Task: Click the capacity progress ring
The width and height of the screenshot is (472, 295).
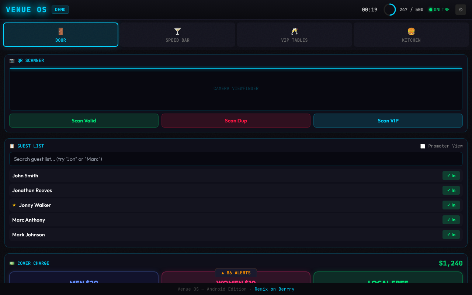Action: [390, 10]
